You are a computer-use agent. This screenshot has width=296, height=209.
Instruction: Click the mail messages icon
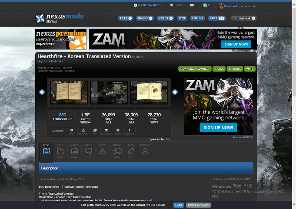pyautogui.click(x=192, y=5)
